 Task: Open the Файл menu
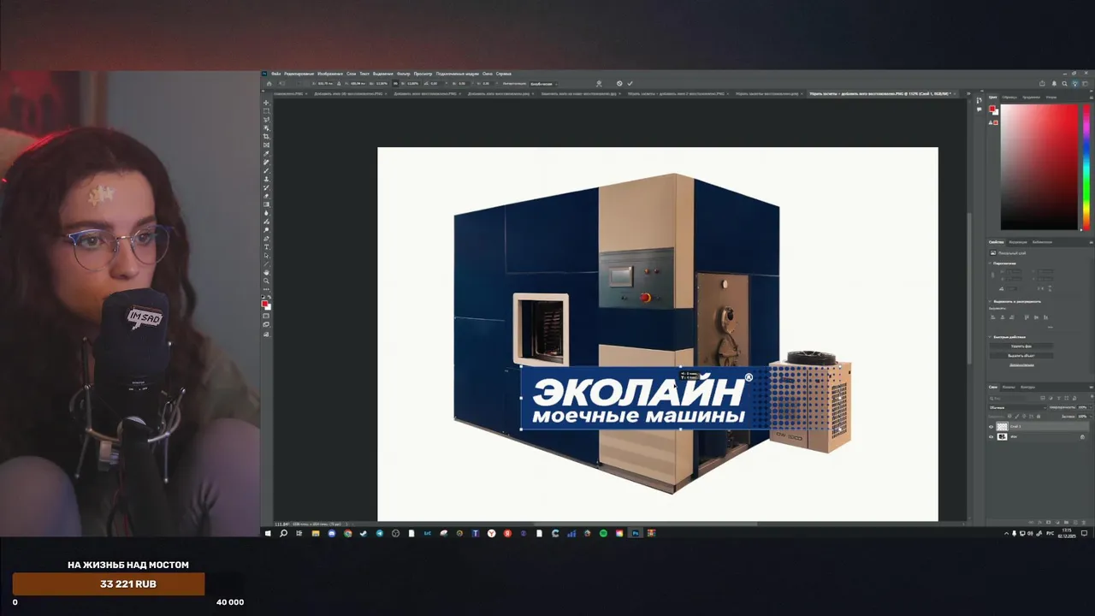click(x=275, y=74)
